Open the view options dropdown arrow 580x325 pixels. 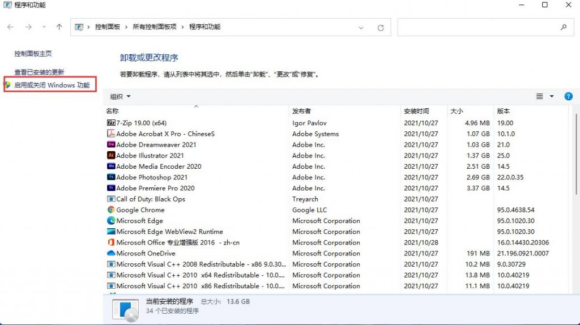(x=552, y=96)
